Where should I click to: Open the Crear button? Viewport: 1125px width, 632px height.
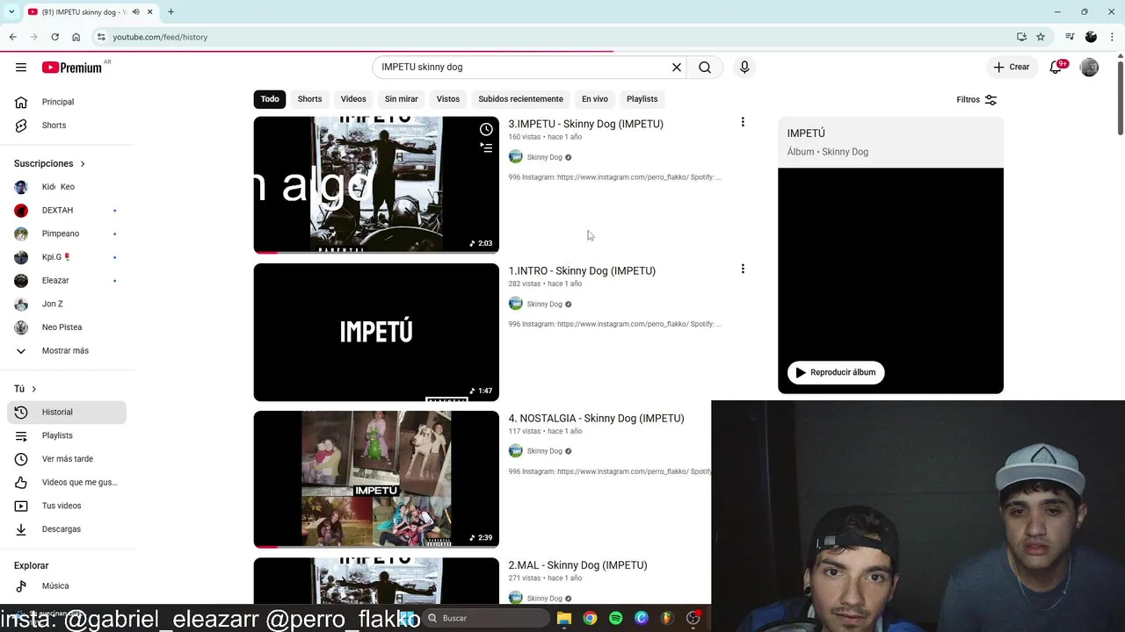(1012, 68)
